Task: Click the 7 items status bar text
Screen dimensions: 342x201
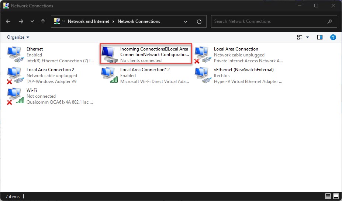Action: [x=13, y=197]
